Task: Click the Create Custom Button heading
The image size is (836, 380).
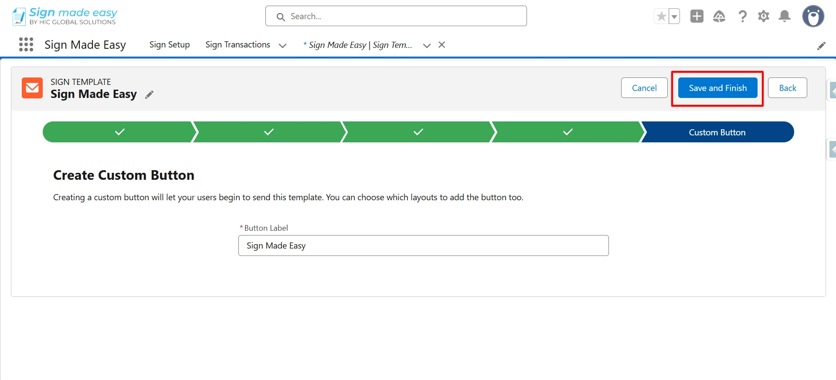Action: pyautogui.click(x=124, y=175)
